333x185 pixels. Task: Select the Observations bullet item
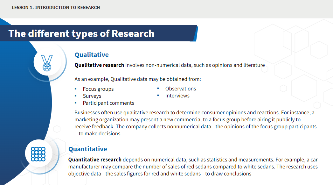(x=181, y=89)
